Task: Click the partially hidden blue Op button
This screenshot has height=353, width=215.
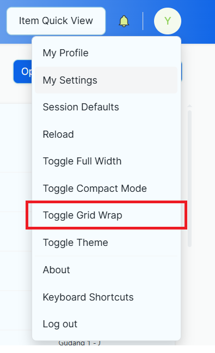Action: [x=23, y=72]
